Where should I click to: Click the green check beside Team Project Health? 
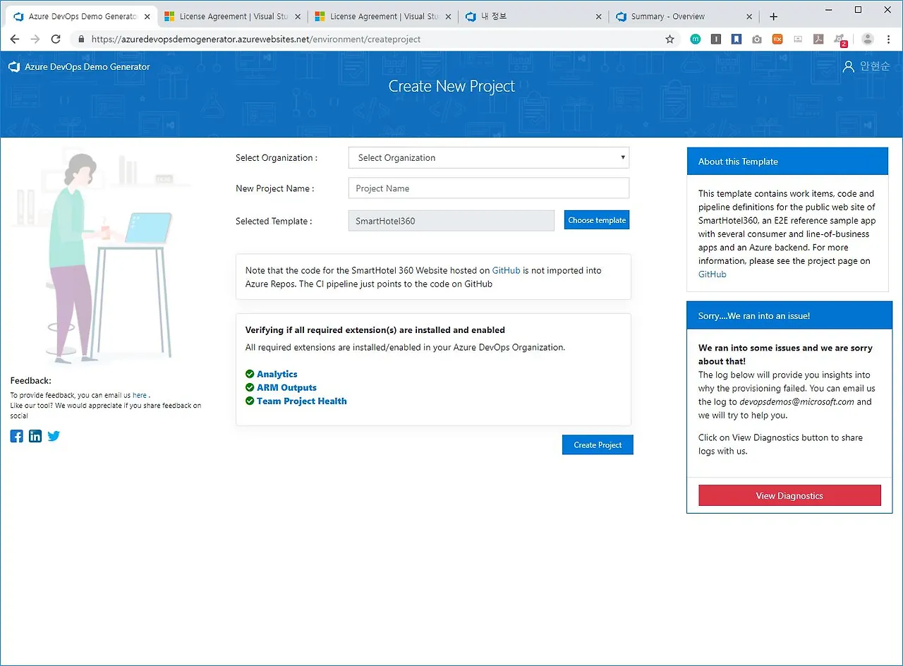pyautogui.click(x=250, y=401)
